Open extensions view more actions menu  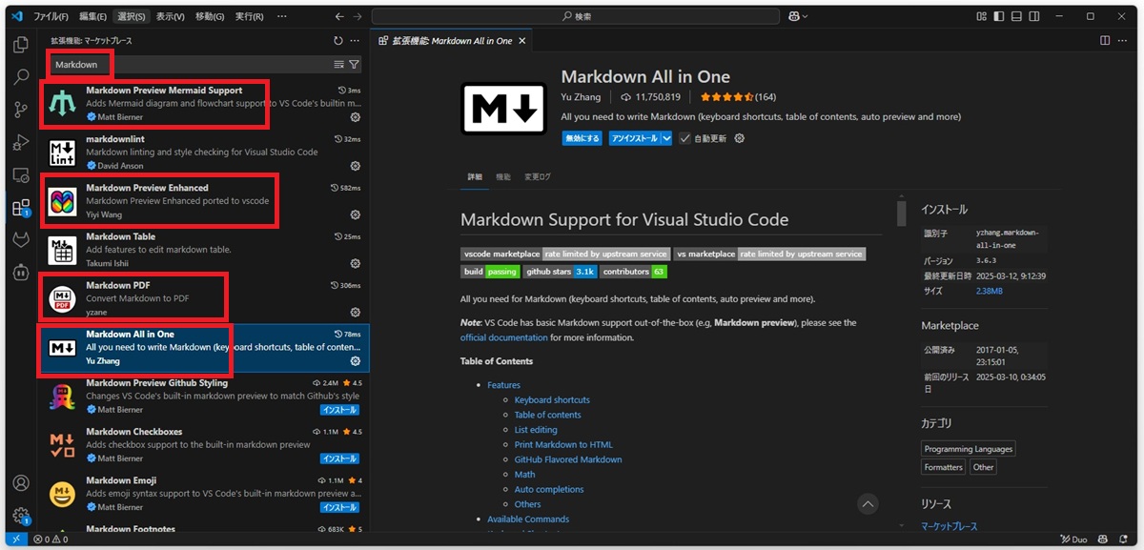pyautogui.click(x=355, y=41)
